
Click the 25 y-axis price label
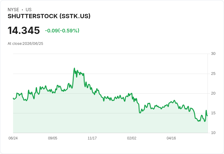(213, 74)
